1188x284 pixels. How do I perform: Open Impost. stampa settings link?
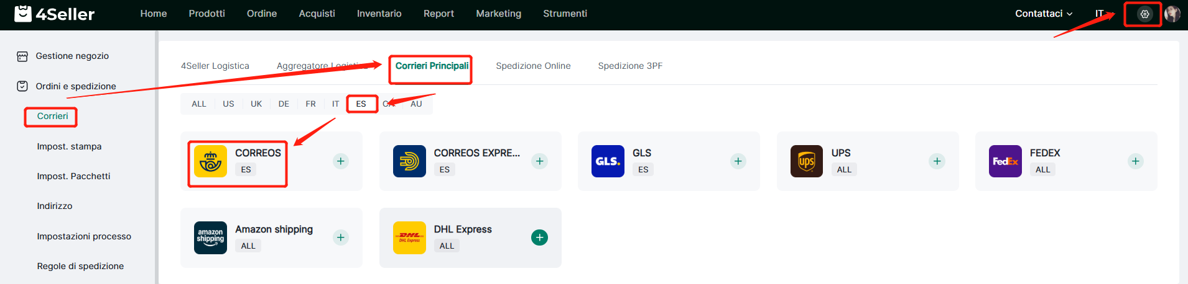coord(69,146)
